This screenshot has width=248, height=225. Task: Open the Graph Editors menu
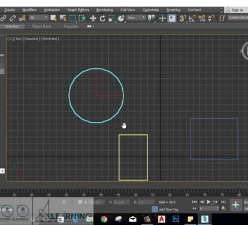pyautogui.click(x=78, y=10)
